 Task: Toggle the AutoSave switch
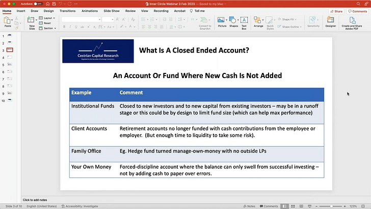click(38, 4)
